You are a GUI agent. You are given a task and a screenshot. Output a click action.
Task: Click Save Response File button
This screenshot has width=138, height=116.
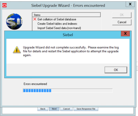[86, 109]
